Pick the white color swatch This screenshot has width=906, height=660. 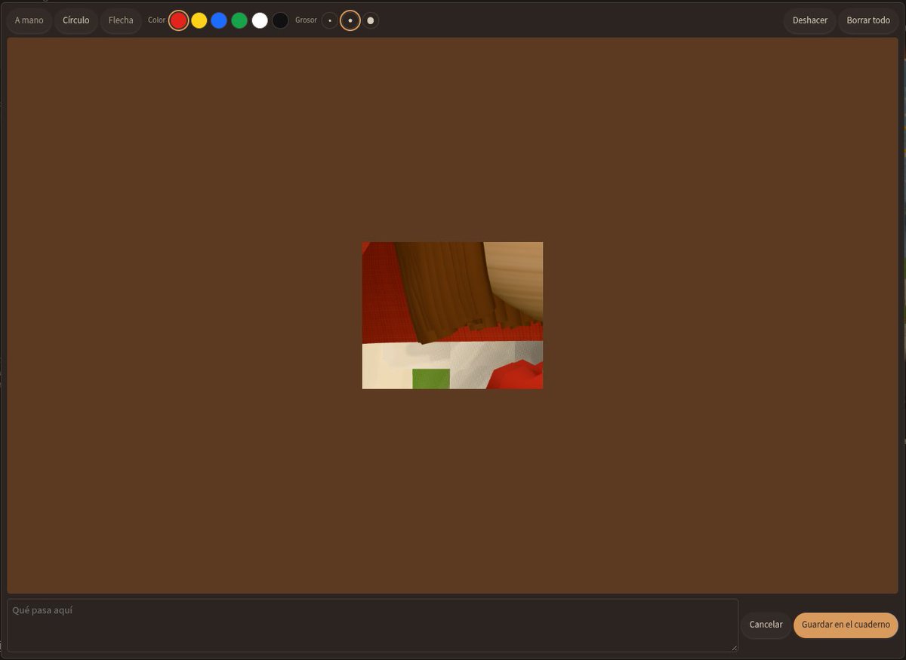click(x=260, y=20)
